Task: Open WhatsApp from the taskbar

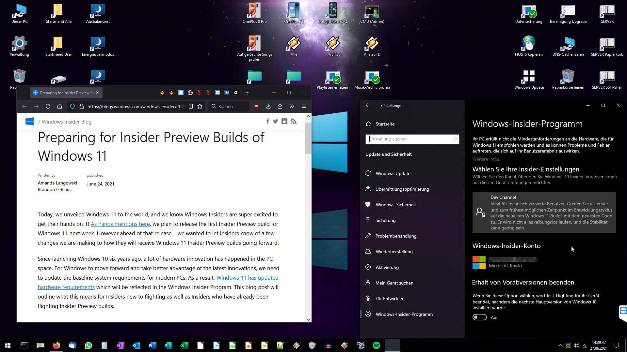Action: click(88, 345)
